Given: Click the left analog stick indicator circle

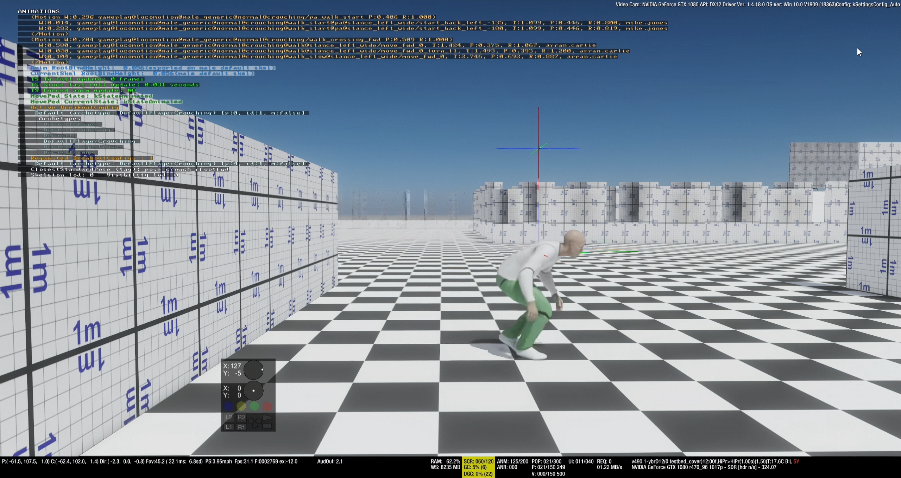Looking at the screenshot, I should pyautogui.click(x=253, y=369).
